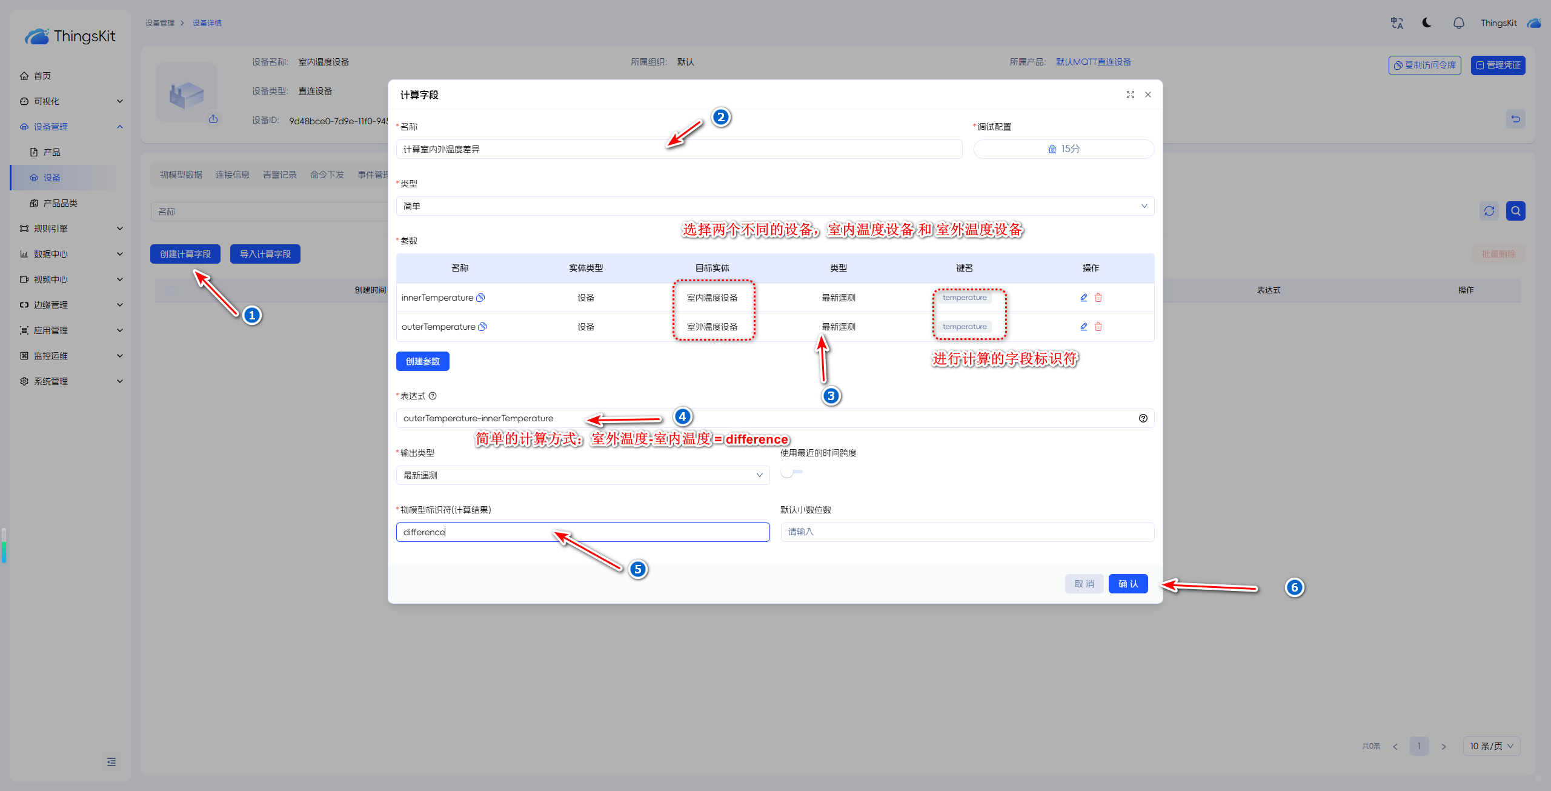Click 创建参数 button
The image size is (1551, 791).
pyautogui.click(x=422, y=361)
